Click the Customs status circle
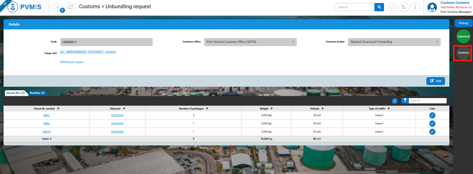The height and width of the screenshot is (174, 473). (x=463, y=53)
